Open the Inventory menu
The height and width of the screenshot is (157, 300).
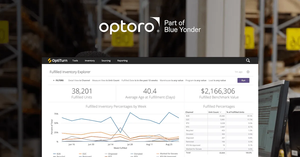pos(90,61)
